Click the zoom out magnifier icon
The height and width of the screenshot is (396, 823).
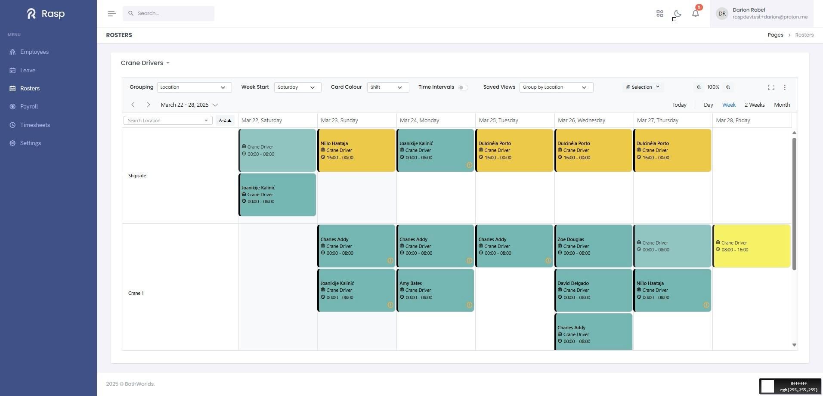pyautogui.click(x=699, y=87)
